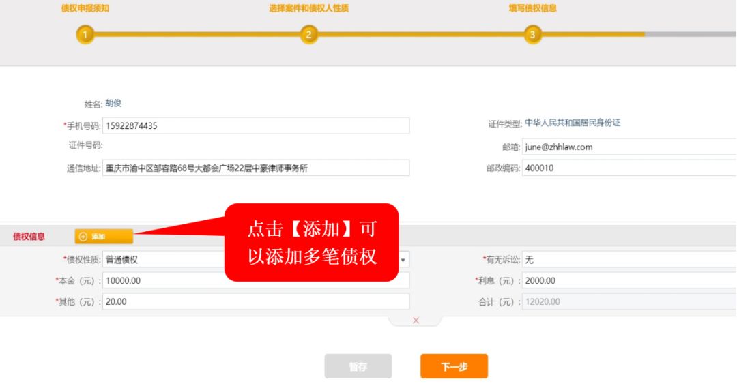Click the 邮政编码 postal code field

[x=629, y=168]
